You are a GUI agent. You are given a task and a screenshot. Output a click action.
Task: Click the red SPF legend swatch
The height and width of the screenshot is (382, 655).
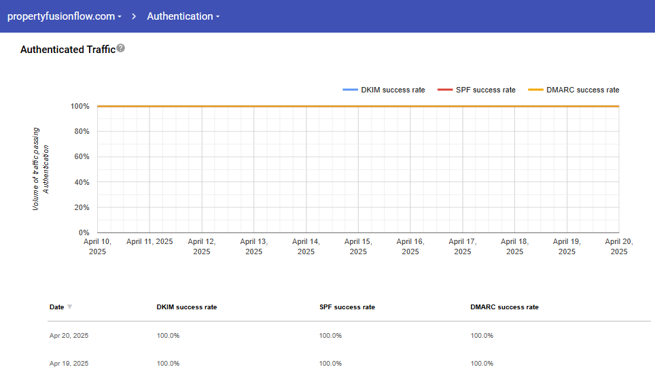(x=445, y=90)
